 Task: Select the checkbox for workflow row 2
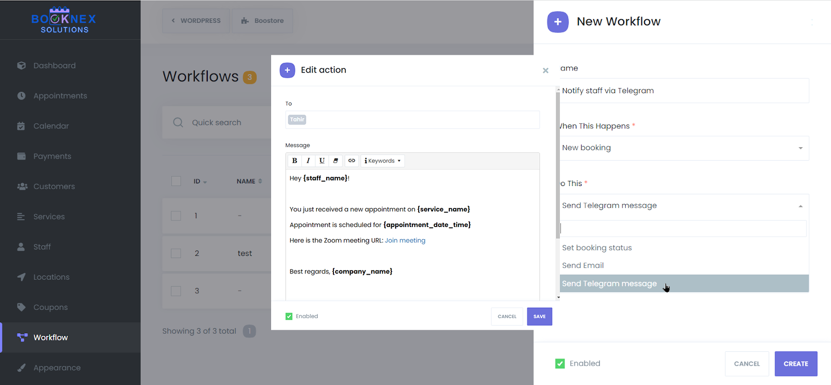(x=176, y=253)
